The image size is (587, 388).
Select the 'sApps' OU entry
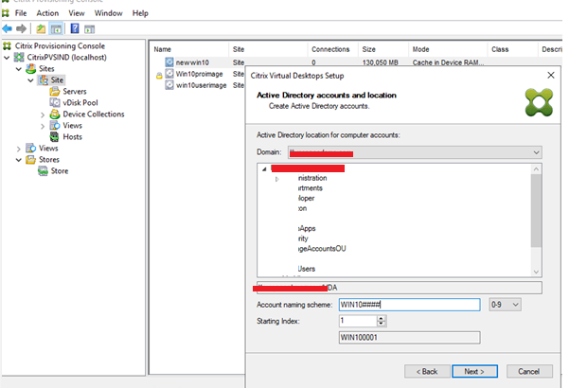(307, 228)
